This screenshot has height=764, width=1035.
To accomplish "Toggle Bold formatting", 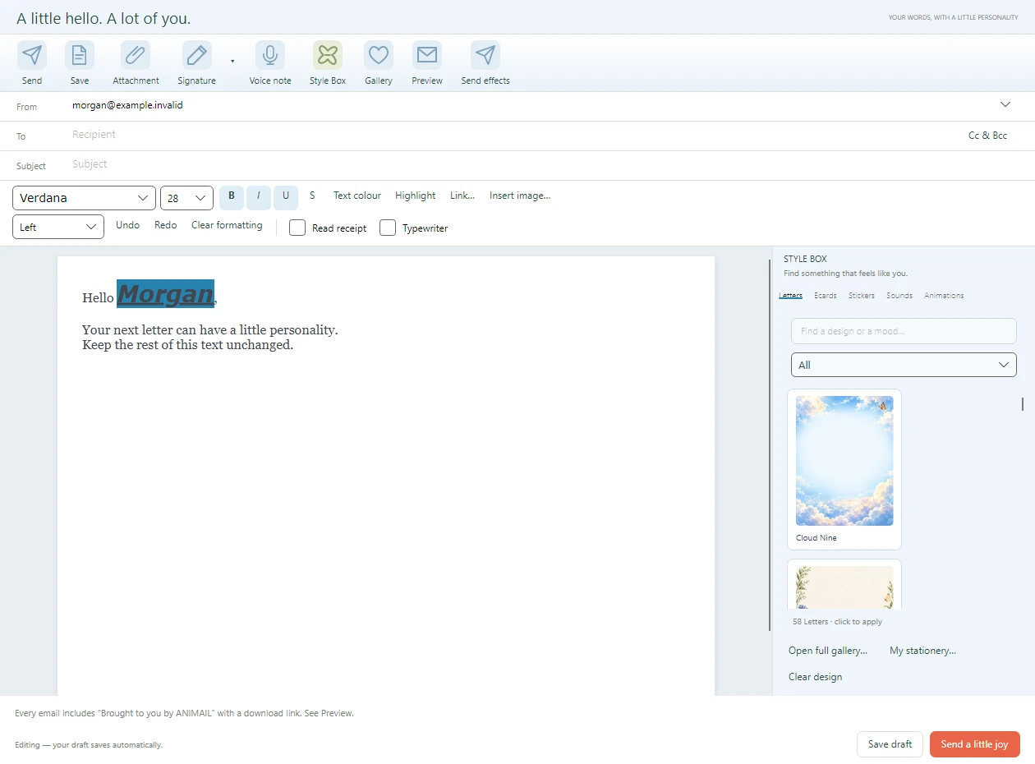I will pos(232,196).
